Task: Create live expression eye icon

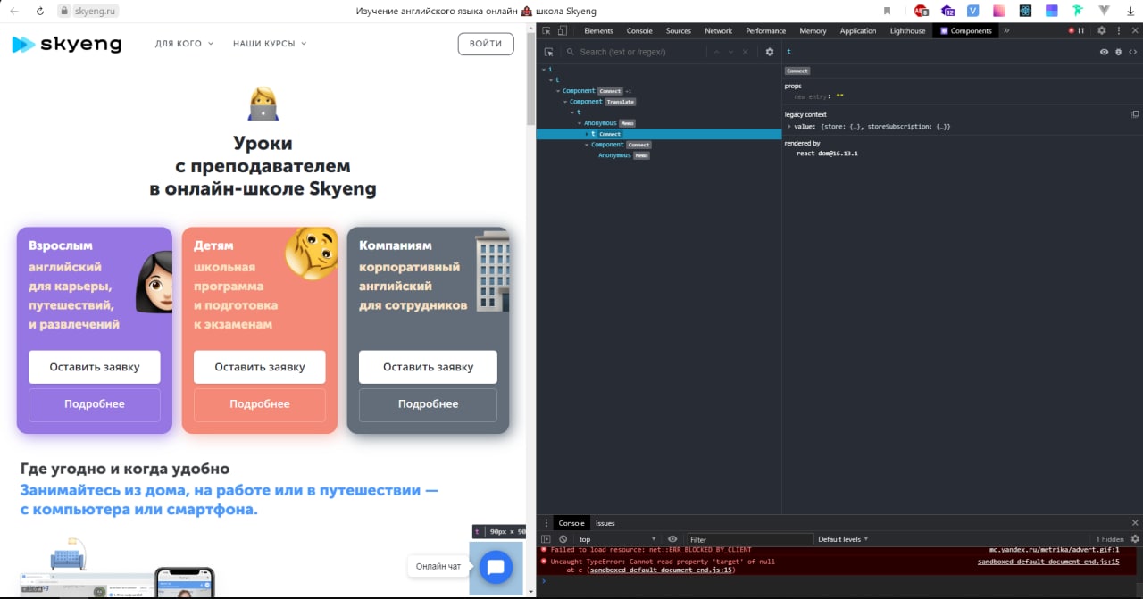Action: point(672,539)
